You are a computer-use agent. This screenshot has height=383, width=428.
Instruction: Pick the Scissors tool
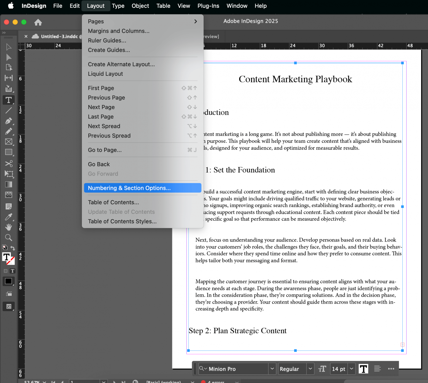(9, 163)
